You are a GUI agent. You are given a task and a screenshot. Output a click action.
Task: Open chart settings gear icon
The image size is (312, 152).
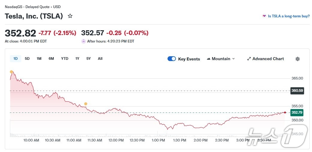point(297,59)
